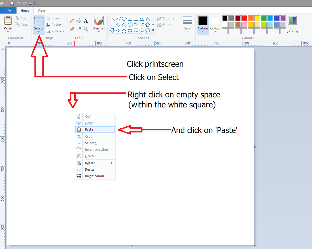Open the Customize Quick Access Toolbar arrow
312x249 pixels.
click(x=30, y=4)
